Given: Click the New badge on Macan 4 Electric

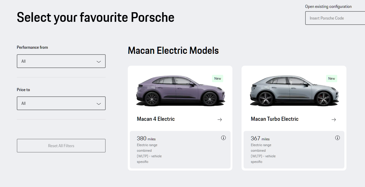Looking at the screenshot, I should [217, 78].
